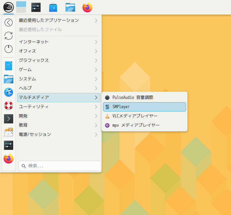Launch mpv メディアプレイヤー from submenu
This screenshot has width=231, height=215.
coord(145,125)
